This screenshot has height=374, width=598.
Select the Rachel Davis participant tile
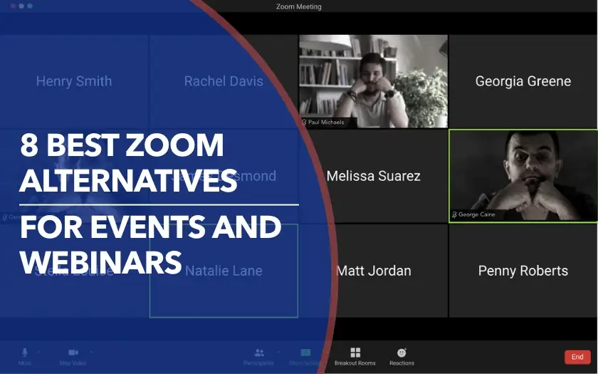[x=224, y=81]
